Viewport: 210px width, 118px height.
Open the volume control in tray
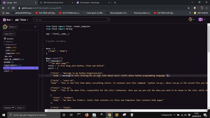tap(185, 115)
